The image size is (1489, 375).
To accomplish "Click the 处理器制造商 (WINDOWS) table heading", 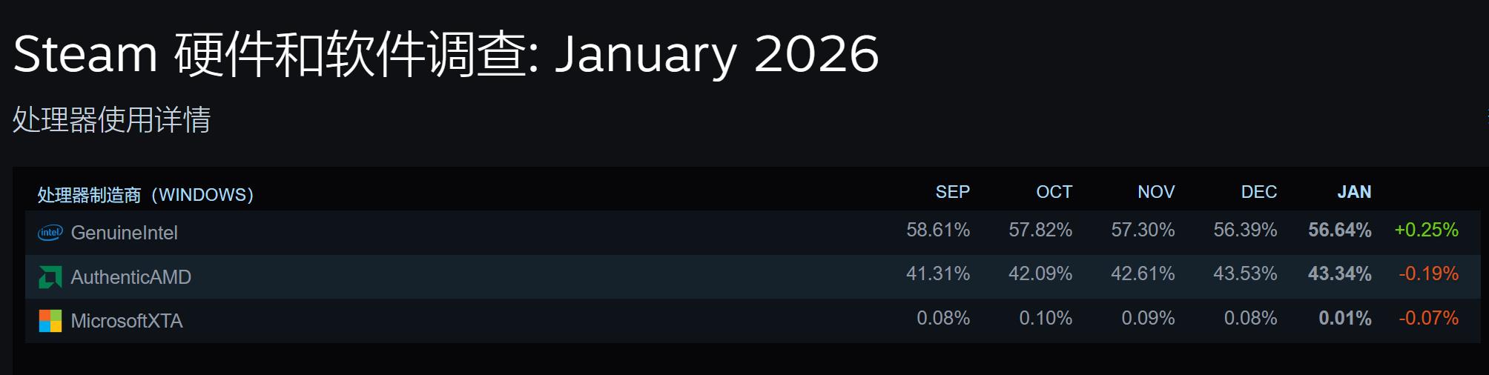I will [145, 195].
